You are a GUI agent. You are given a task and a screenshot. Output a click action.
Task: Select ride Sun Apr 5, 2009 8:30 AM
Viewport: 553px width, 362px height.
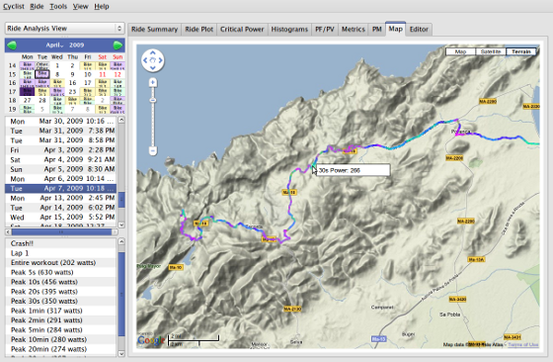point(60,169)
